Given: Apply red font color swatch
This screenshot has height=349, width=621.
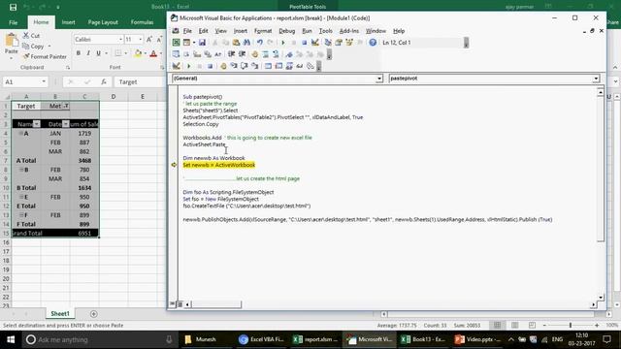Looking at the screenshot, I should click(153, 53).
